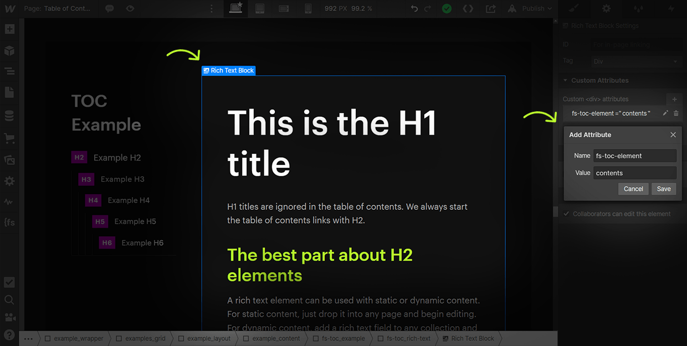Viewport: 687px width, 346px height.
Task: Redo the last undone change
Action: (x=427, y=8)
